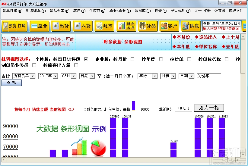Expand the 03月 month dropdown

click(x=68, y=76)
